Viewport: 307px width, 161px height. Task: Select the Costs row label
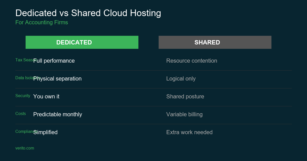20,114
